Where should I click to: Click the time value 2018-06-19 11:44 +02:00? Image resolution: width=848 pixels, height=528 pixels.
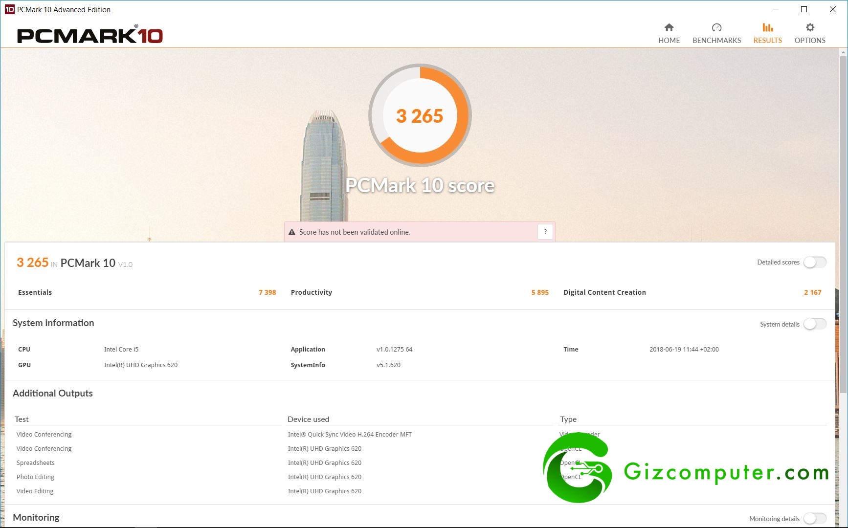click(x=684, y=349)
